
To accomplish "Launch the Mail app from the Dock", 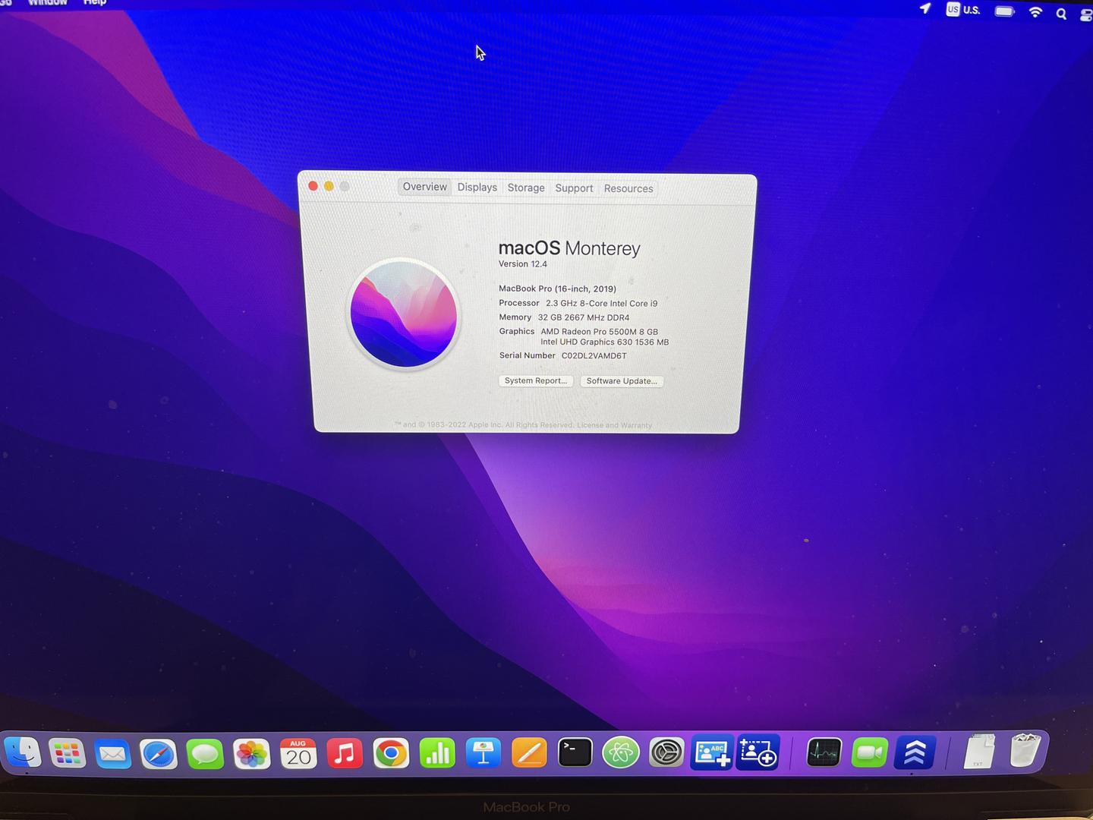I will 113,754.
